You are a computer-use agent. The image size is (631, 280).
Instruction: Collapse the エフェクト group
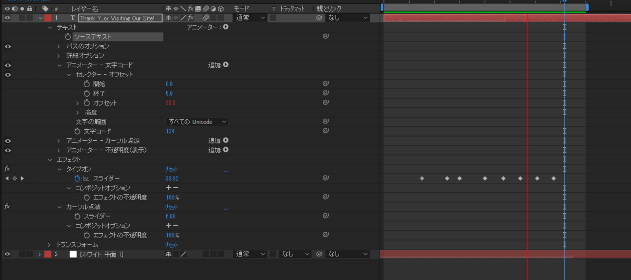50,160
